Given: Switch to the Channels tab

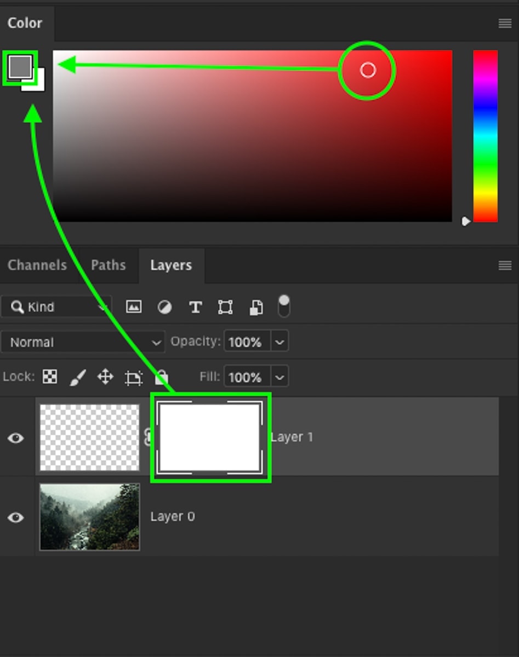Looking at the screenshot, I should [37, 266].
